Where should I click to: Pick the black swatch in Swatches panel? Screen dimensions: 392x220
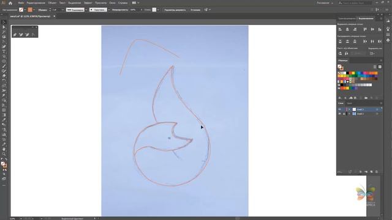click(347, 73)
